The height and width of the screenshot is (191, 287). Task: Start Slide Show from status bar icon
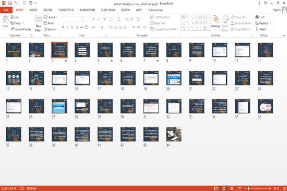240,189
